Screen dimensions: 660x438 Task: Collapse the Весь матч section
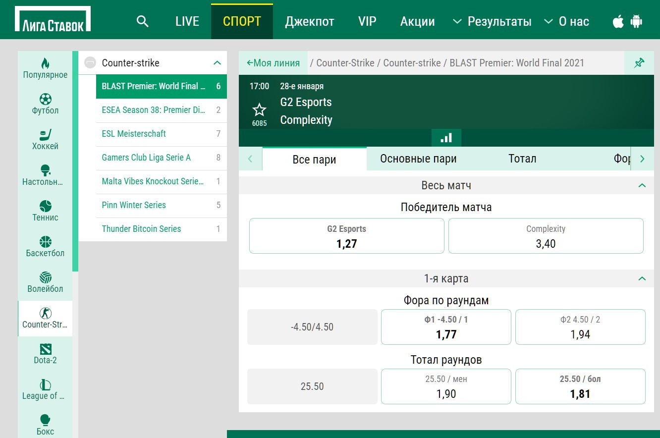click(x=642, y=185)
